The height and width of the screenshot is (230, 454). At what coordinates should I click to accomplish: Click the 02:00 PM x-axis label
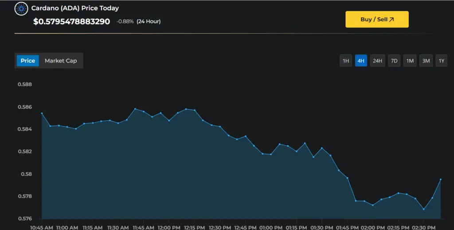coord(372,227)
